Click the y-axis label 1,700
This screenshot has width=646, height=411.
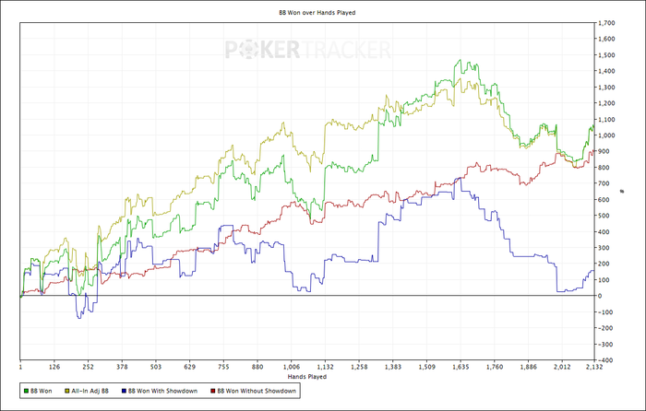[607, 23]
